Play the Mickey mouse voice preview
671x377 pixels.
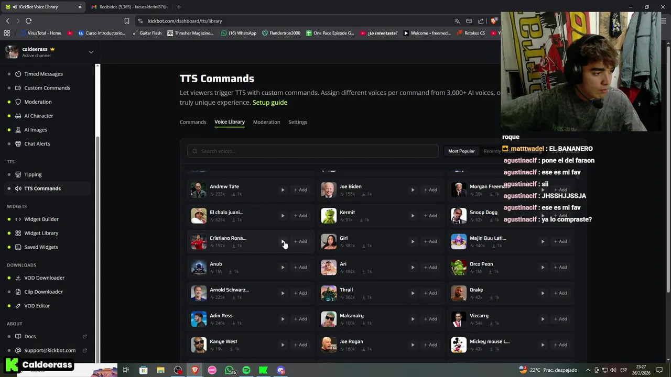tap(543, 345)
